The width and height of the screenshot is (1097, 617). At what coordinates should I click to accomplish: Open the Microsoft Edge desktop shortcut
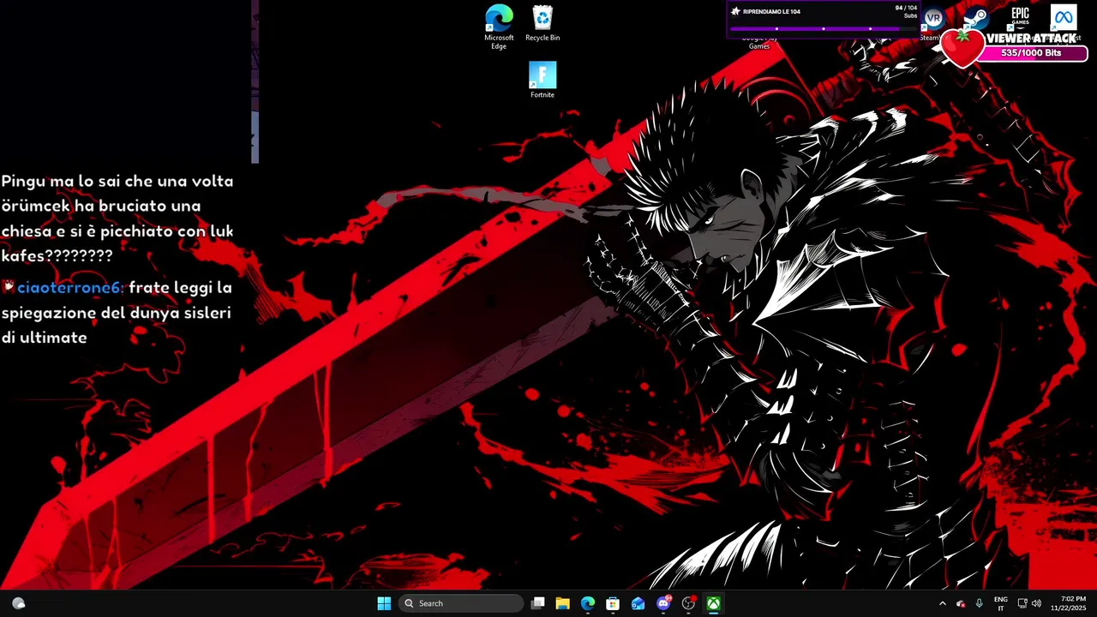[499, 27]
